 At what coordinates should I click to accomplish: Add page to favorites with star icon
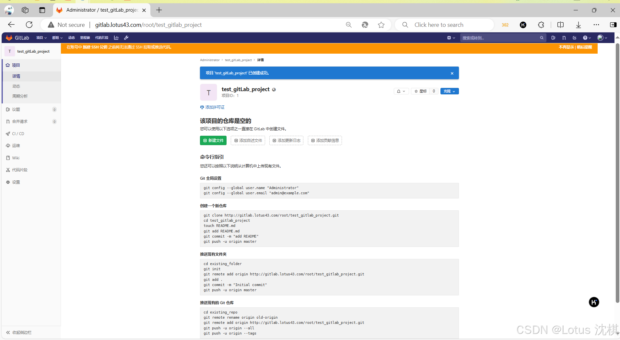[x=381, y=25]
